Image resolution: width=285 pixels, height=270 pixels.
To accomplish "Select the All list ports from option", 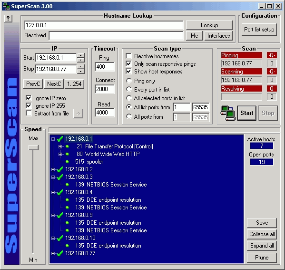I will pyautogui.click(x=129, y=107).
